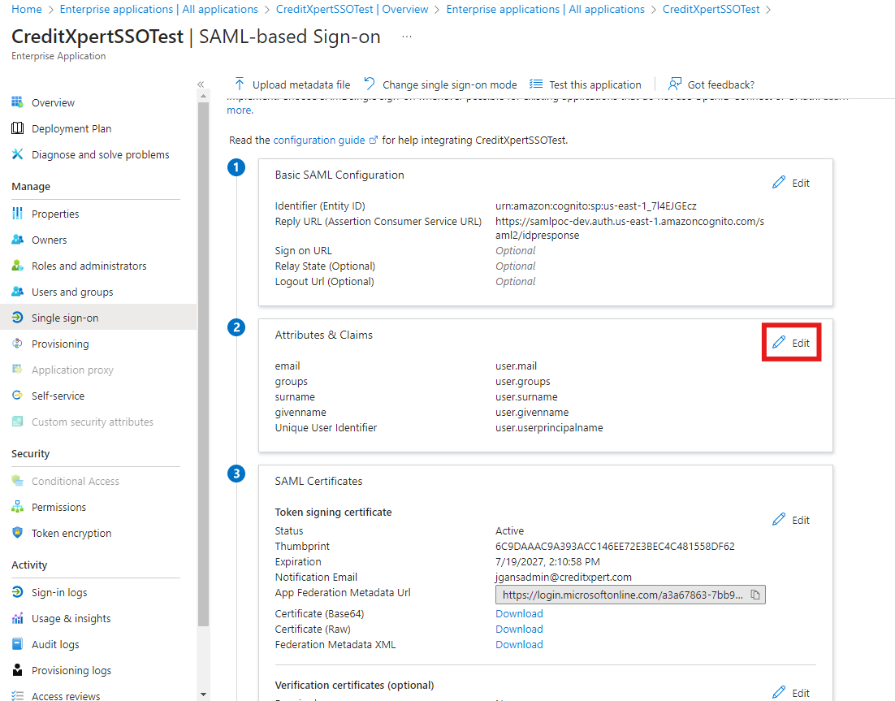Click the Identifier value urn:amazon:cognito:sp:us-east-1_7l4EJGEcz
The height and width of the screenshot is (701, 895).
[596, 206]
